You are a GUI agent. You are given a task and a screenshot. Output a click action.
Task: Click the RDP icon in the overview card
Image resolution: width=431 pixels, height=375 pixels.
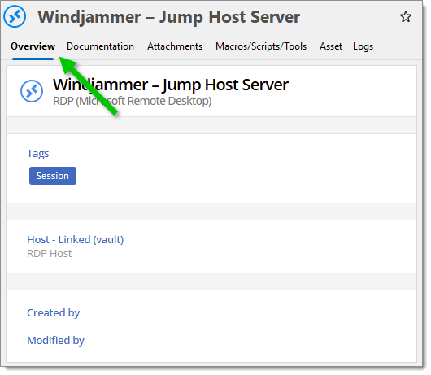[32, 91]
